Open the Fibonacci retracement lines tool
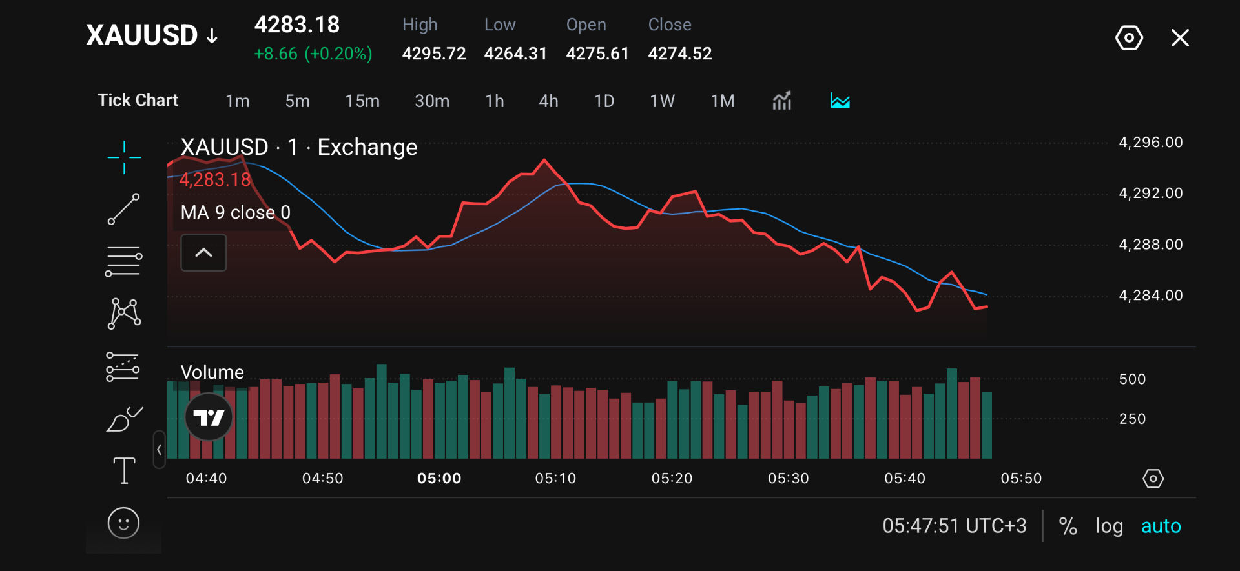1240x571 pixels. coord(124,261)
